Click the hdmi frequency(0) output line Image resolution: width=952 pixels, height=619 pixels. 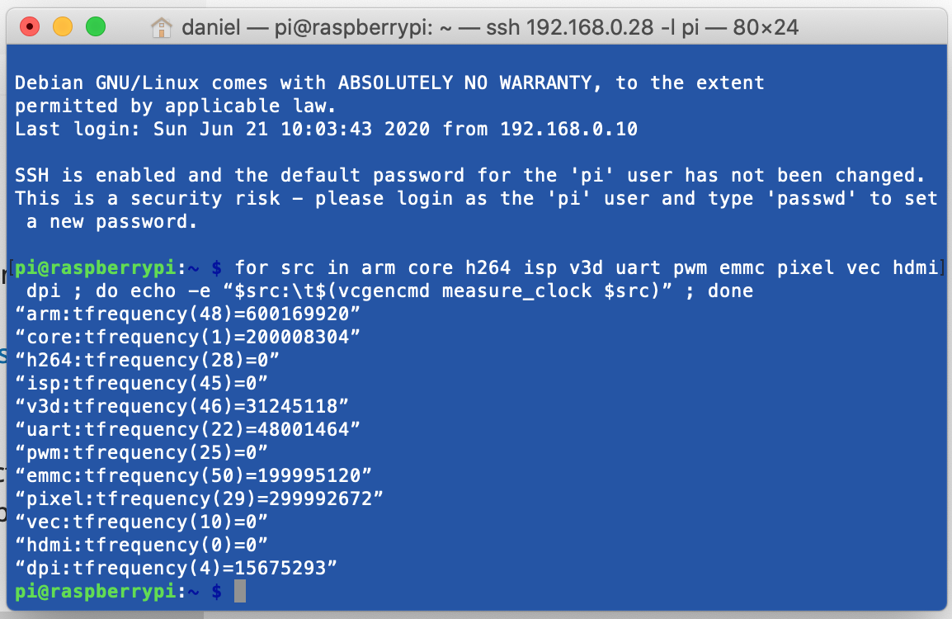142,545
